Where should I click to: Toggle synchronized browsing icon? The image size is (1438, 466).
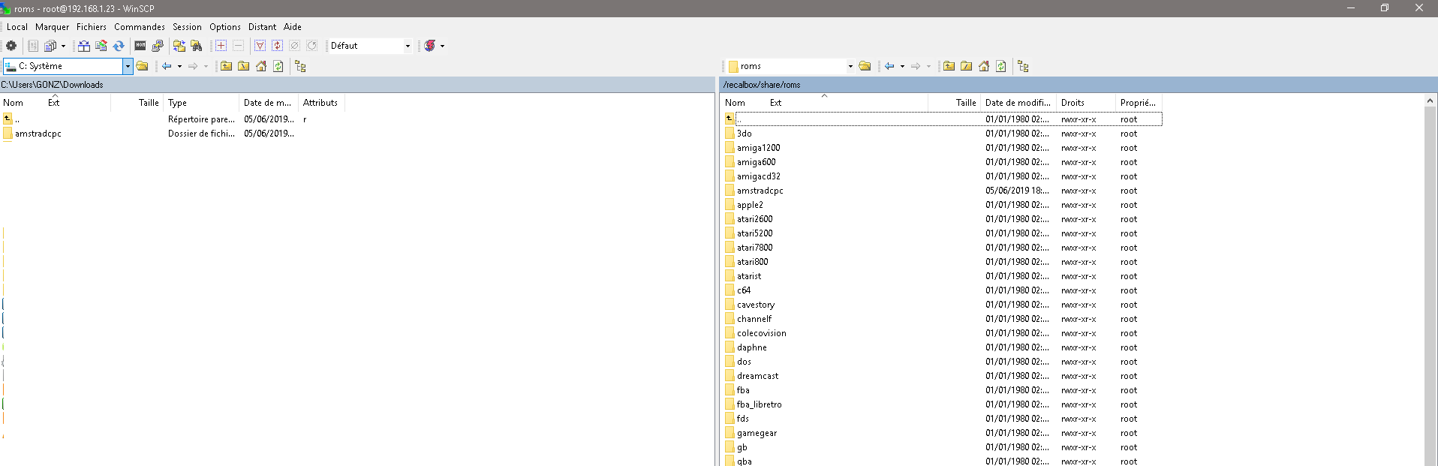click(x=179, y=46)
